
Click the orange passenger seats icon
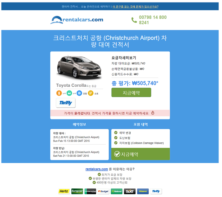(x=59, y=93)
